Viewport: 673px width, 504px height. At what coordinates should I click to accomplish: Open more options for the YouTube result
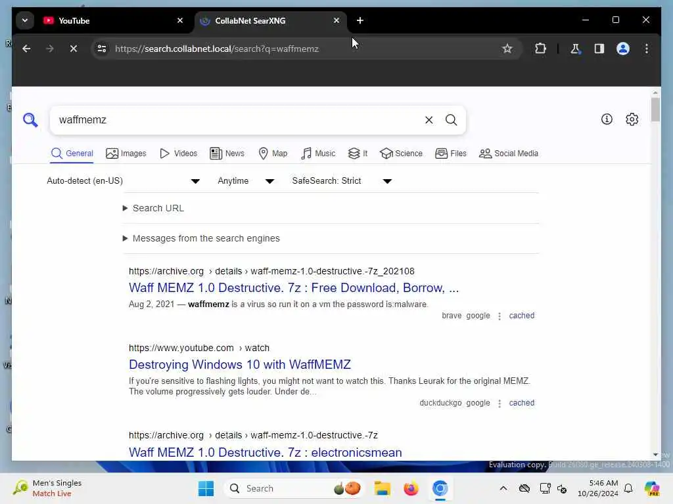coord(499,404)
